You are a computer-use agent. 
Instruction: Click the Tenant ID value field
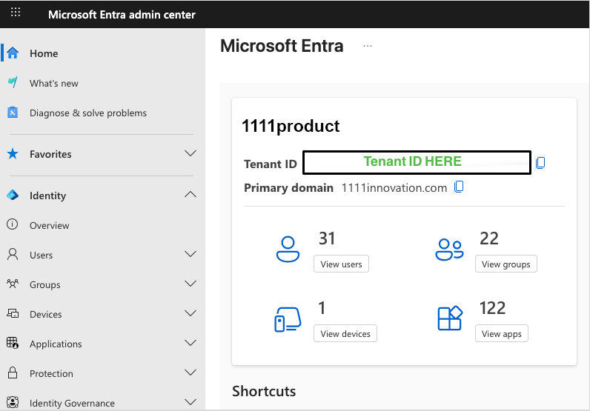(x=417, y=162)
